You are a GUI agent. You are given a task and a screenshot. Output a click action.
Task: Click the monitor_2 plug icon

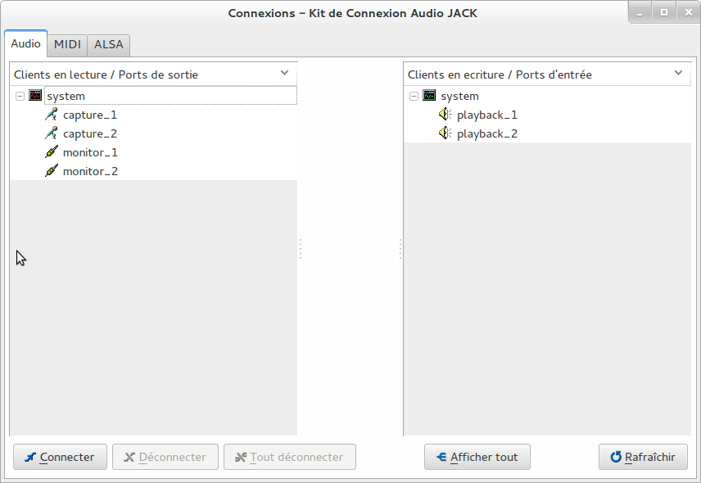pyautogui.click(x=52, y=171)
